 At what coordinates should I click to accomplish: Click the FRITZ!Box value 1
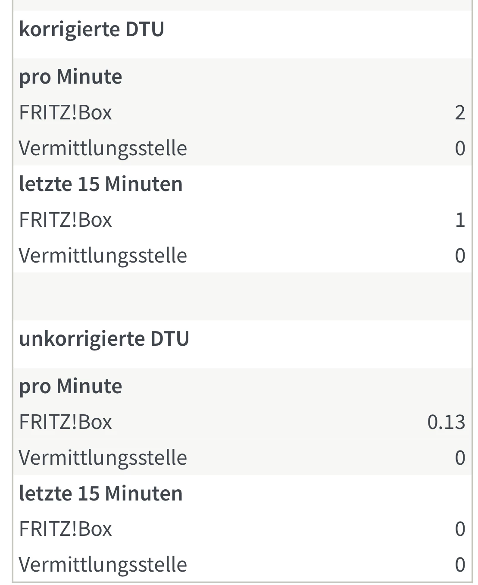460,220
